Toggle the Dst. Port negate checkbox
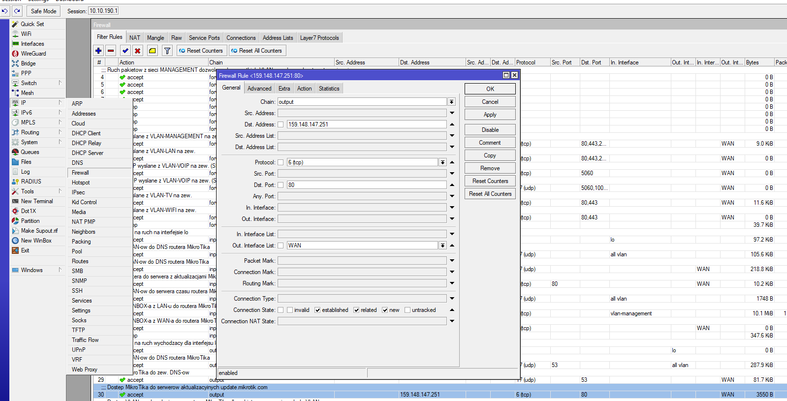The image size is (787, 401). pyautogui.click(x=281, y=185)
